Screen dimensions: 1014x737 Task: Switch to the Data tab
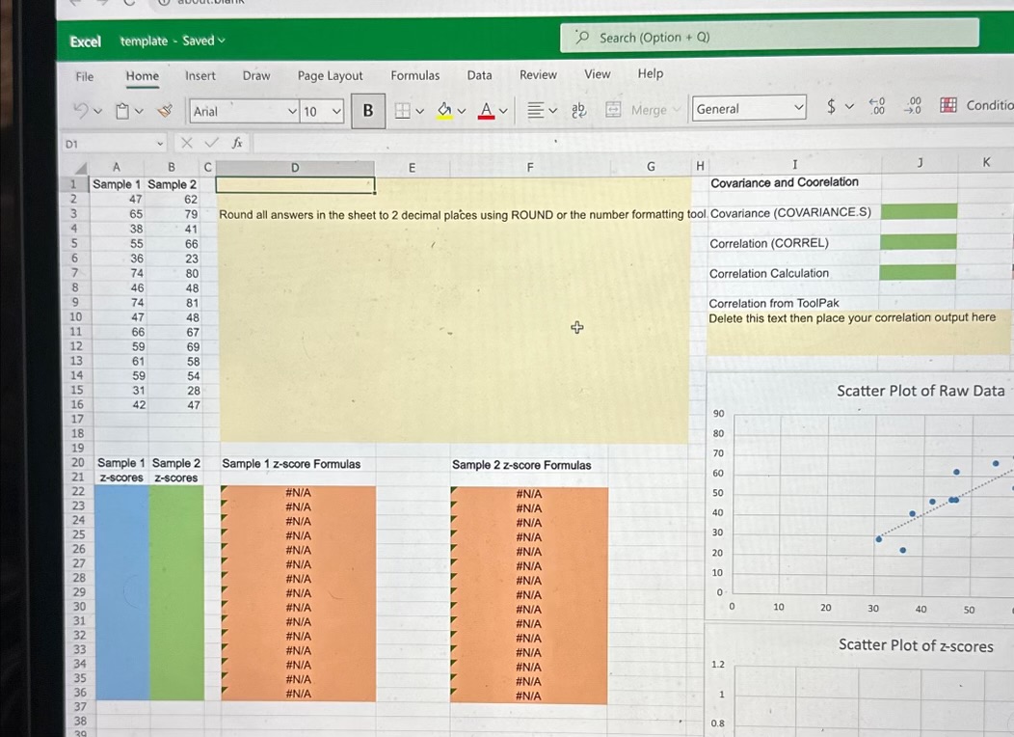[479, 75]
